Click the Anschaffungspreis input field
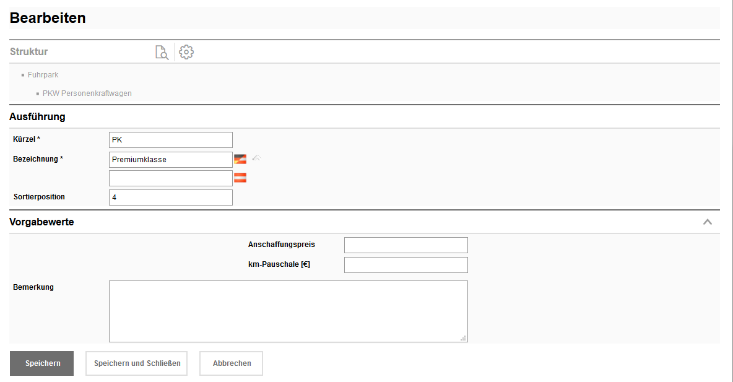The image size is (733, 382). (406, 245)
